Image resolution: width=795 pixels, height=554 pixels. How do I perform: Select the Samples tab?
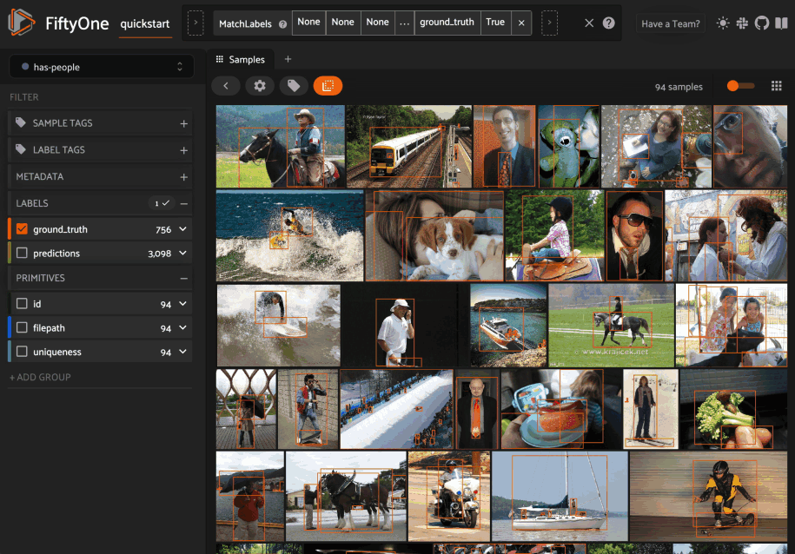click(x=241, y=59)
